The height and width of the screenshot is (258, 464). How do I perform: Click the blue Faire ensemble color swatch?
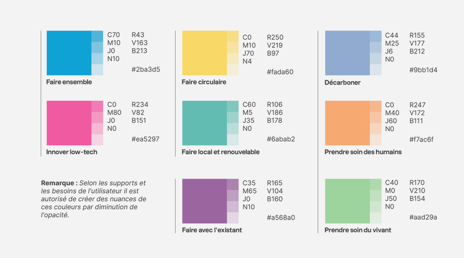point(69,53)
